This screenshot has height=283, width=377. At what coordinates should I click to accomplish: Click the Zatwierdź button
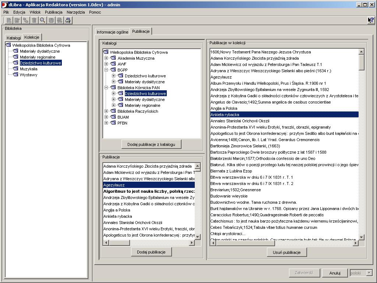click(304, 273)
